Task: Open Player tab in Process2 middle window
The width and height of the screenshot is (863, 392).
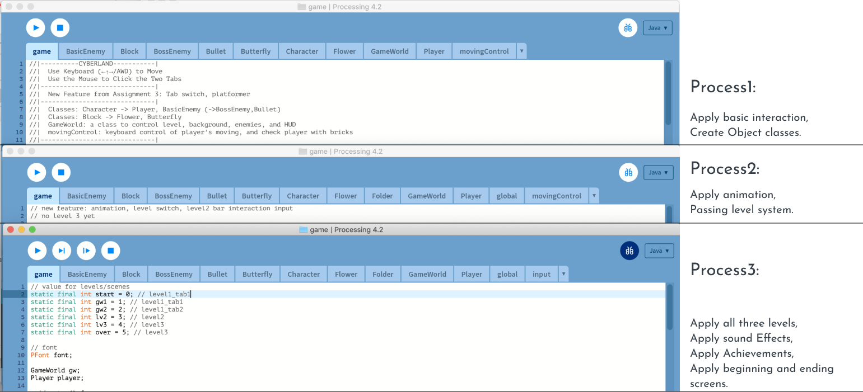Action: tap(471, 196)
